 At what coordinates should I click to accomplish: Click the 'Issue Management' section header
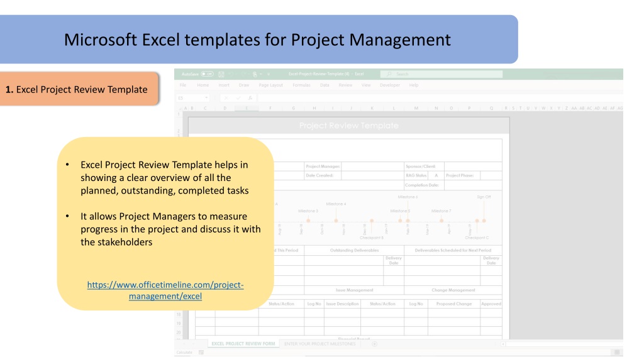click(355, 290)
